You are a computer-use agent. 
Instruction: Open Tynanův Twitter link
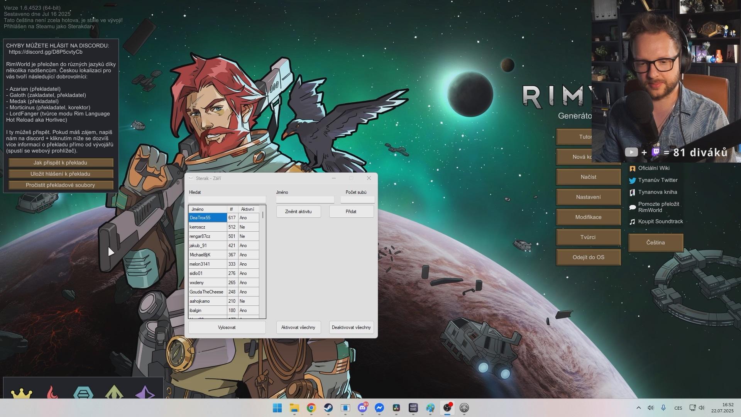tap(658, 180)
